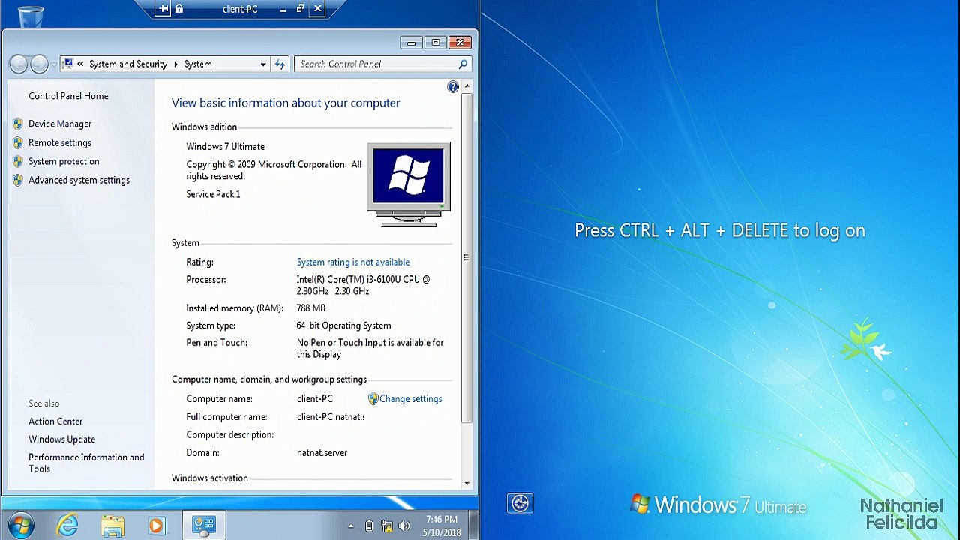960x540 pixels.
Task: Click the computer icon in the address bar
Action: 68,64
